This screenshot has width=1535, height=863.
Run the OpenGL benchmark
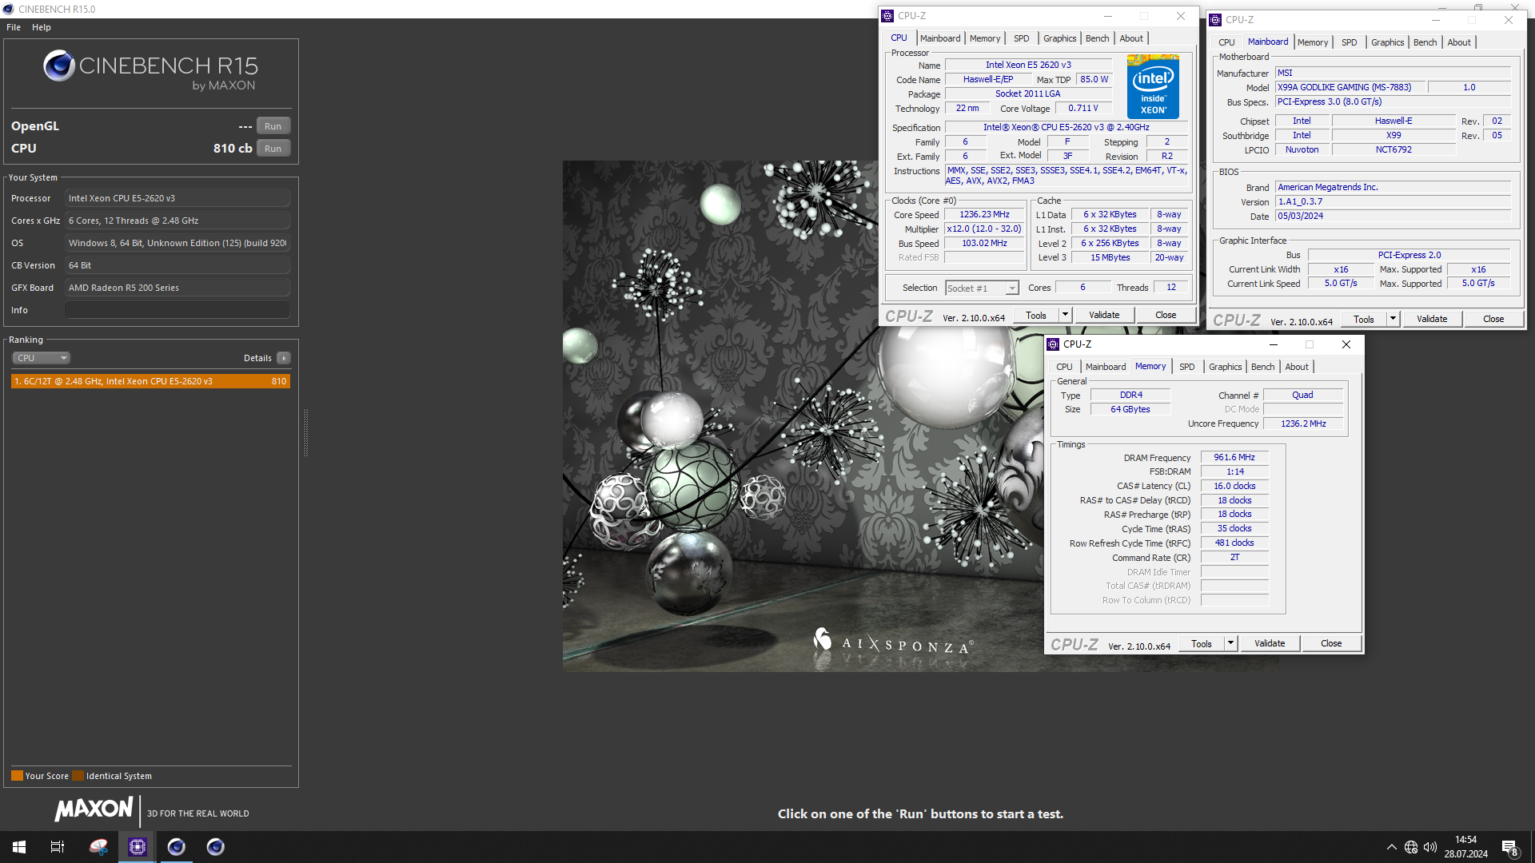coord(273,126)
